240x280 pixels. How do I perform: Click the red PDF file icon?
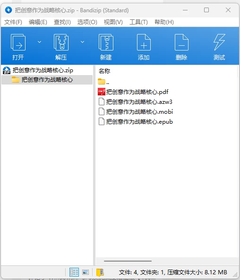(x=102, y=92)
